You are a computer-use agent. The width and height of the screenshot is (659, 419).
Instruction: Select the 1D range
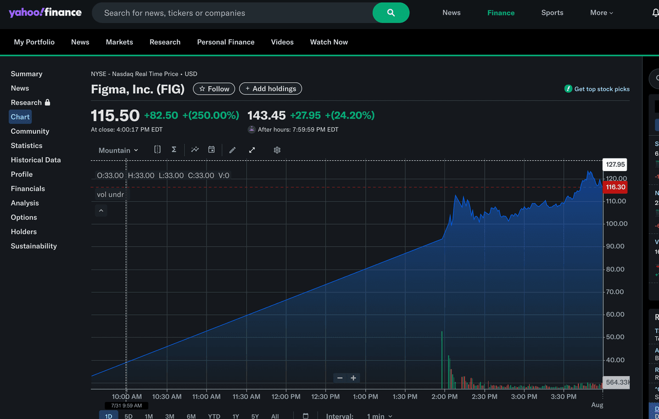point(109,416)
